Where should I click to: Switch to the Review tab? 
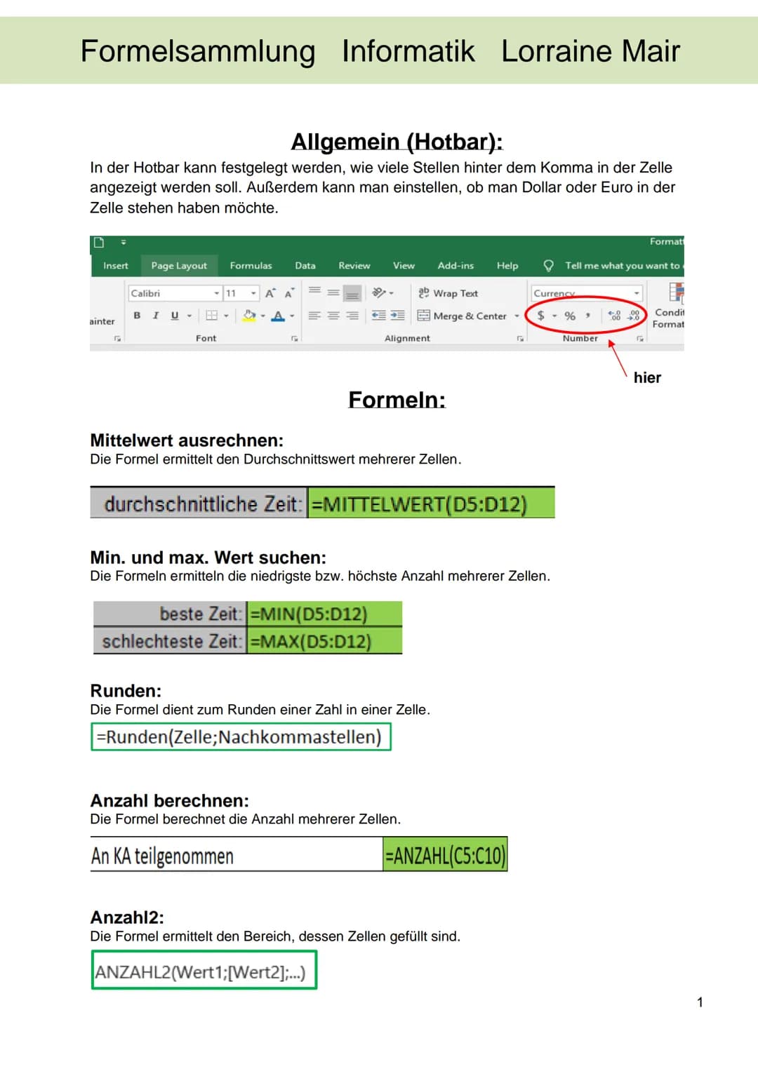[354, 266]
